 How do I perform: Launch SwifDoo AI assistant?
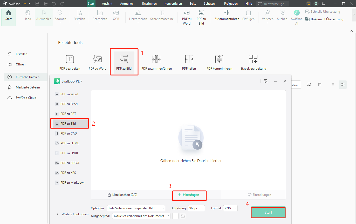pyautogui.click(x=297, y=17)
